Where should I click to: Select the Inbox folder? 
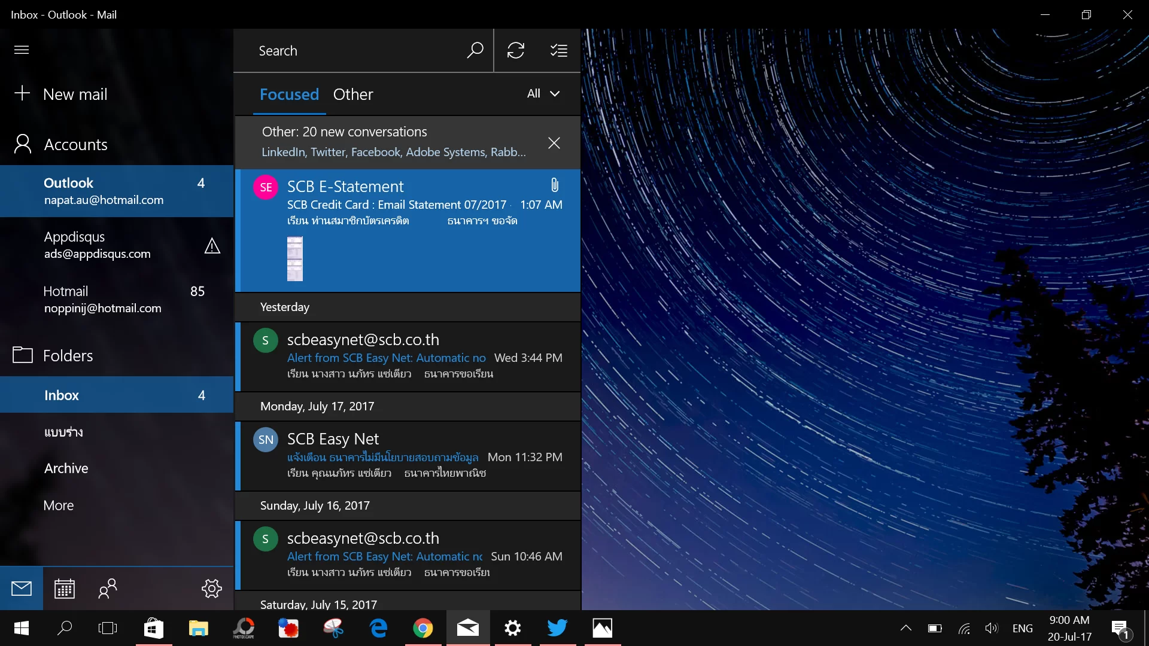(x=117, y=395)
